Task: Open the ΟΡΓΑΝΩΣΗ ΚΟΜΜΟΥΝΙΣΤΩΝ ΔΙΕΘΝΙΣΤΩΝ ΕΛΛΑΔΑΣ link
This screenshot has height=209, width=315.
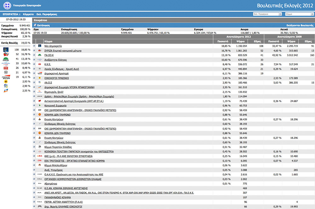Action: click(73, 179)
